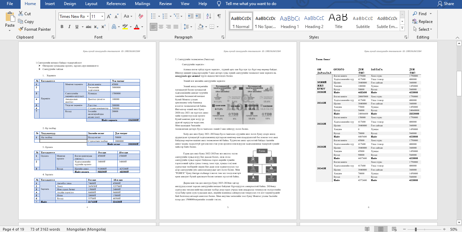The image size is (462, 232).
Task: Increase font size with grow font icon
Action: pyautogui.click(x=109, y=16)
